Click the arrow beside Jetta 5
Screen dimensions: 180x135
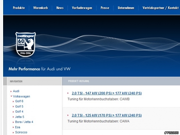[x=13, y=117]
